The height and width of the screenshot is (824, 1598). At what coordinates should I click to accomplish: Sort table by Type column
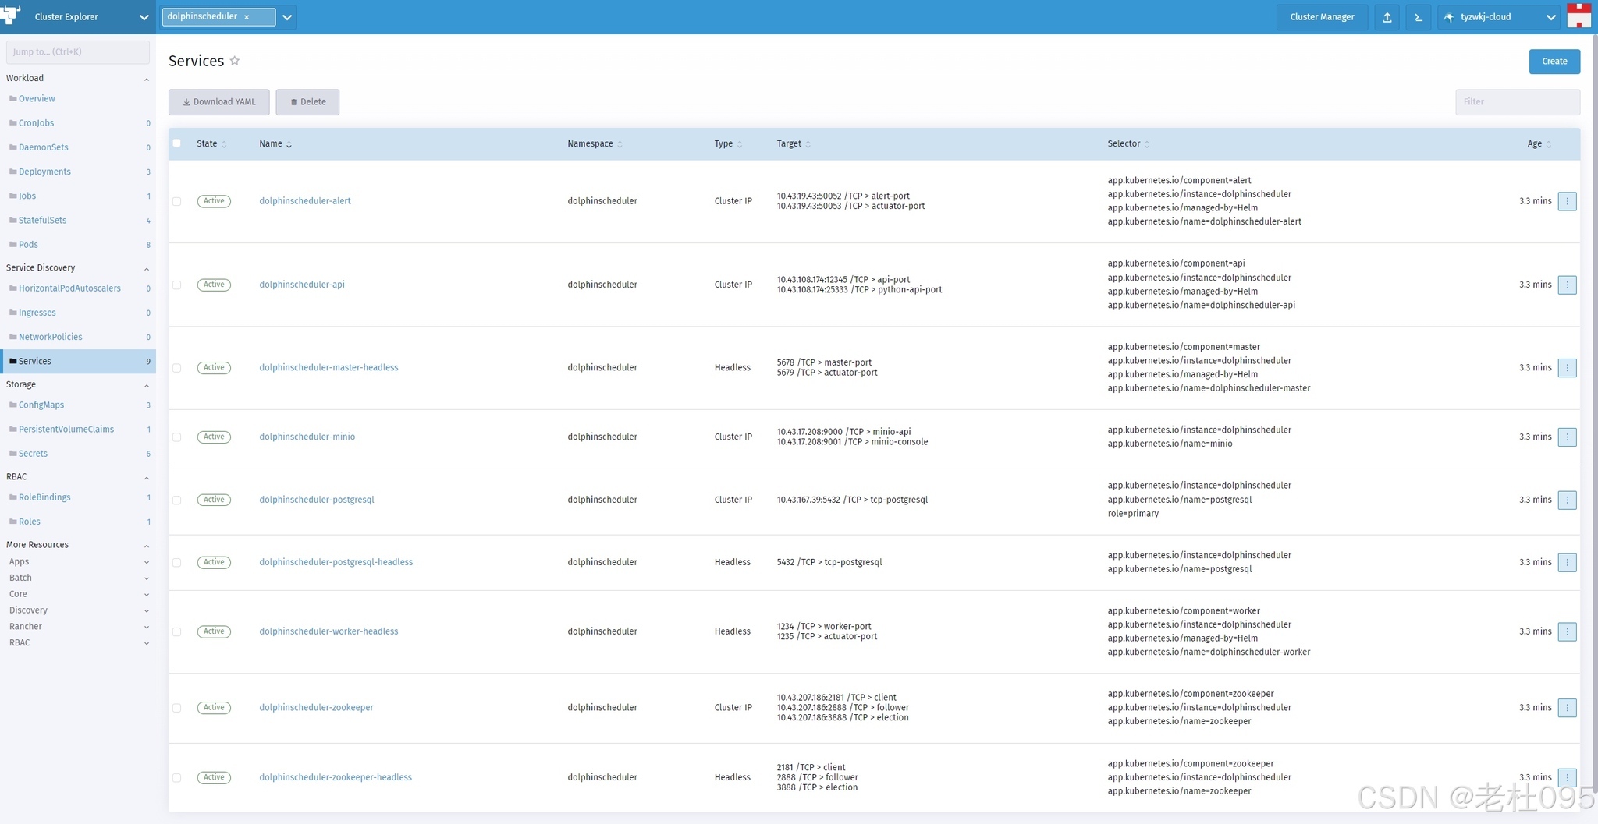tap(728, 143)
